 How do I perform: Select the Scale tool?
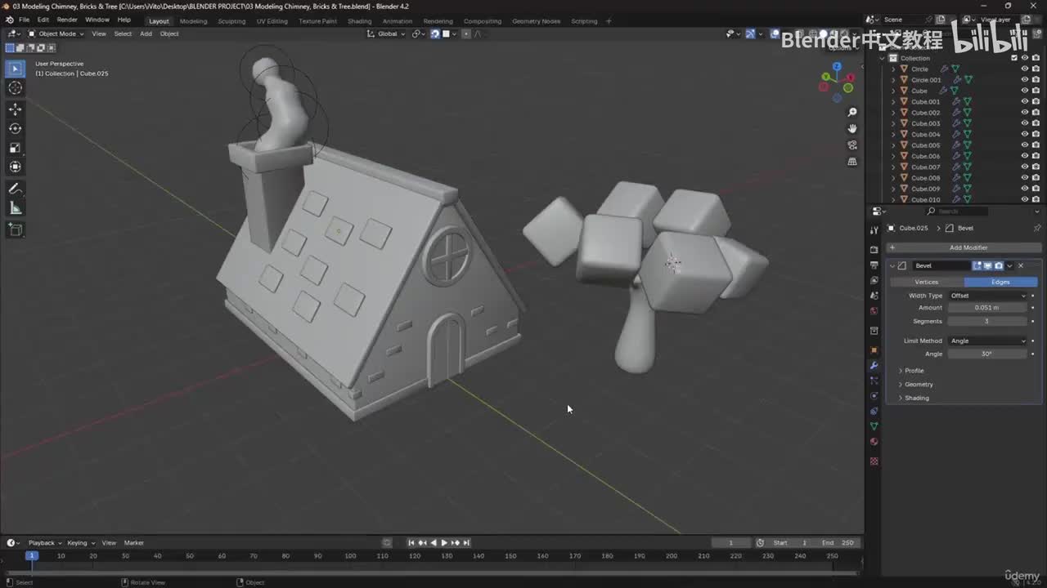click(x=15, y=148)
